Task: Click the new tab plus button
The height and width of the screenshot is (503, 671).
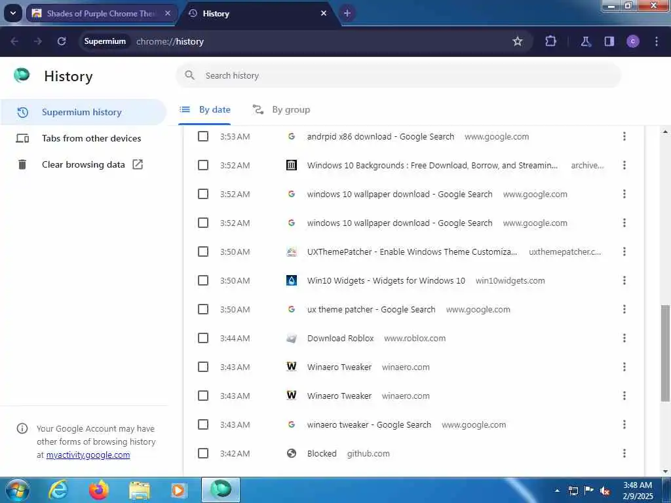Action: [347, 13]
